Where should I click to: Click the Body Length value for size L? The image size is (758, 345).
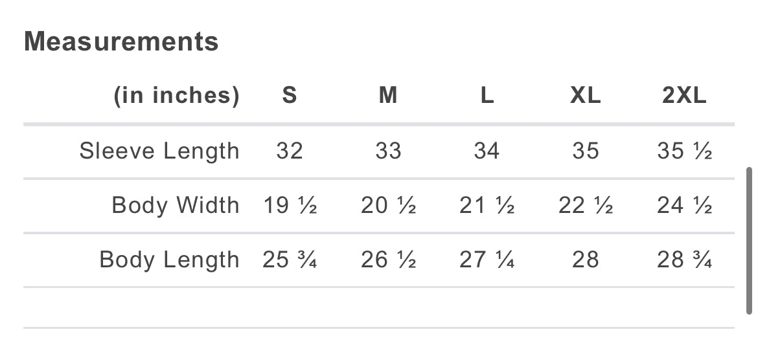pos(487,260)
